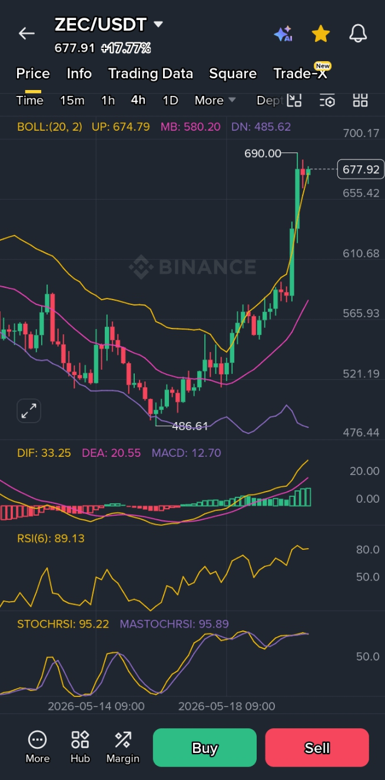The height and width of the screenshot is (780, 385).
Task: Open the chart indicator settings icon
Action: click(x=327, y=100)
